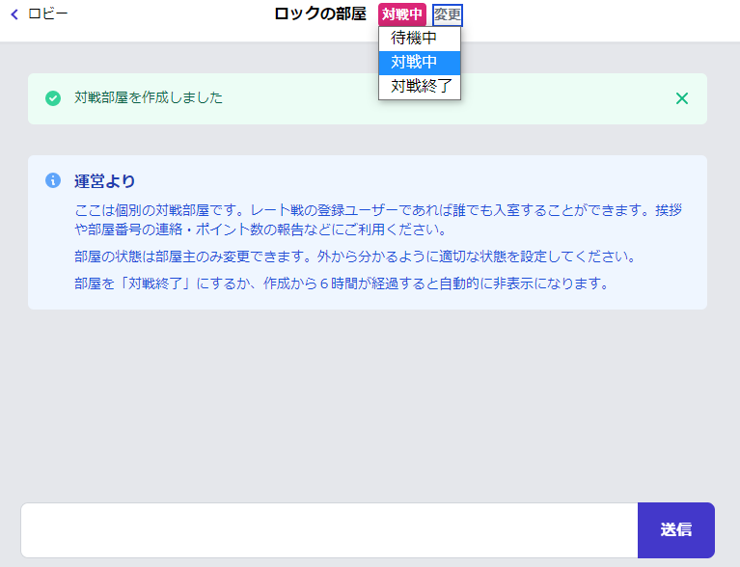Dismiss the 対戦部屋を作成しました notification

(682, 98)
